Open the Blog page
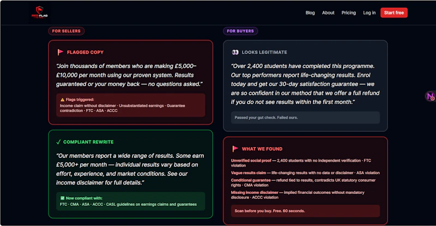The height and width of the screenshot is (226, 436). (x=310, y=13)
